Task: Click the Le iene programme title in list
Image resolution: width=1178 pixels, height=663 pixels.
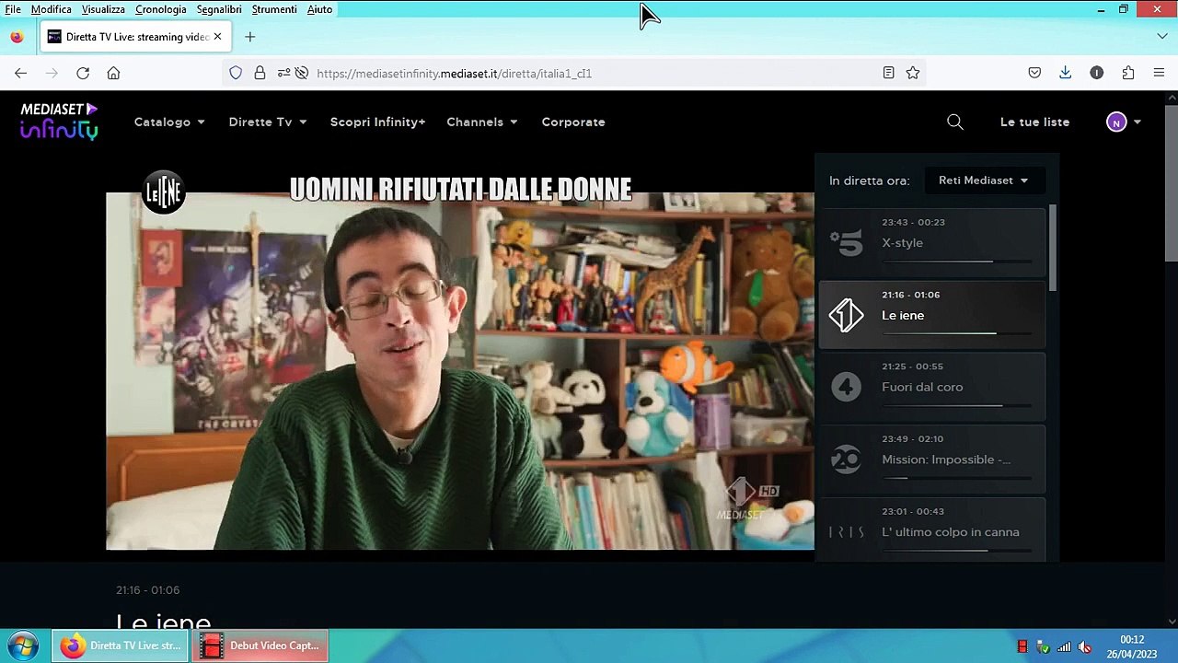Action: coord(903,315)
